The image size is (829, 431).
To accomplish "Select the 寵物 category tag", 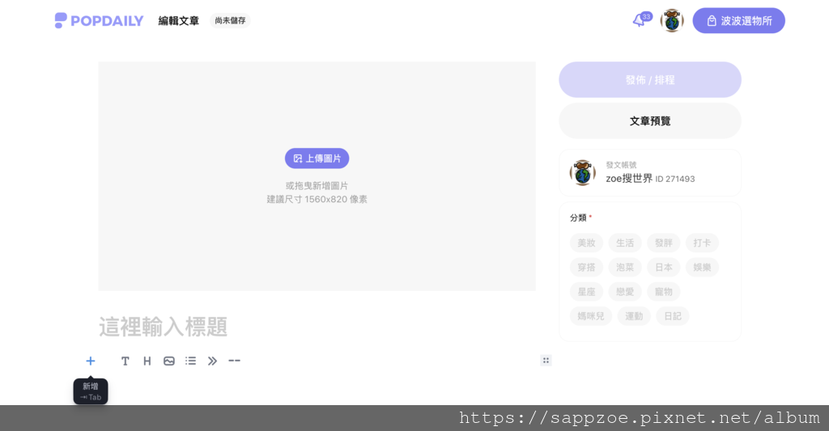I will (x=664, y=292).
